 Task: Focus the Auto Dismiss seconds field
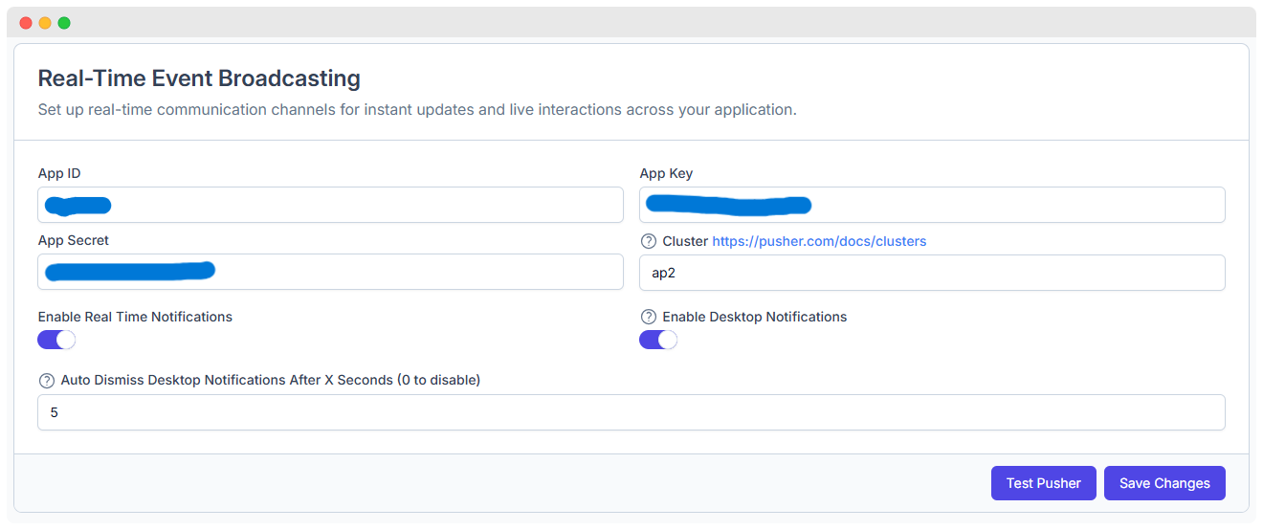(631, 412)
